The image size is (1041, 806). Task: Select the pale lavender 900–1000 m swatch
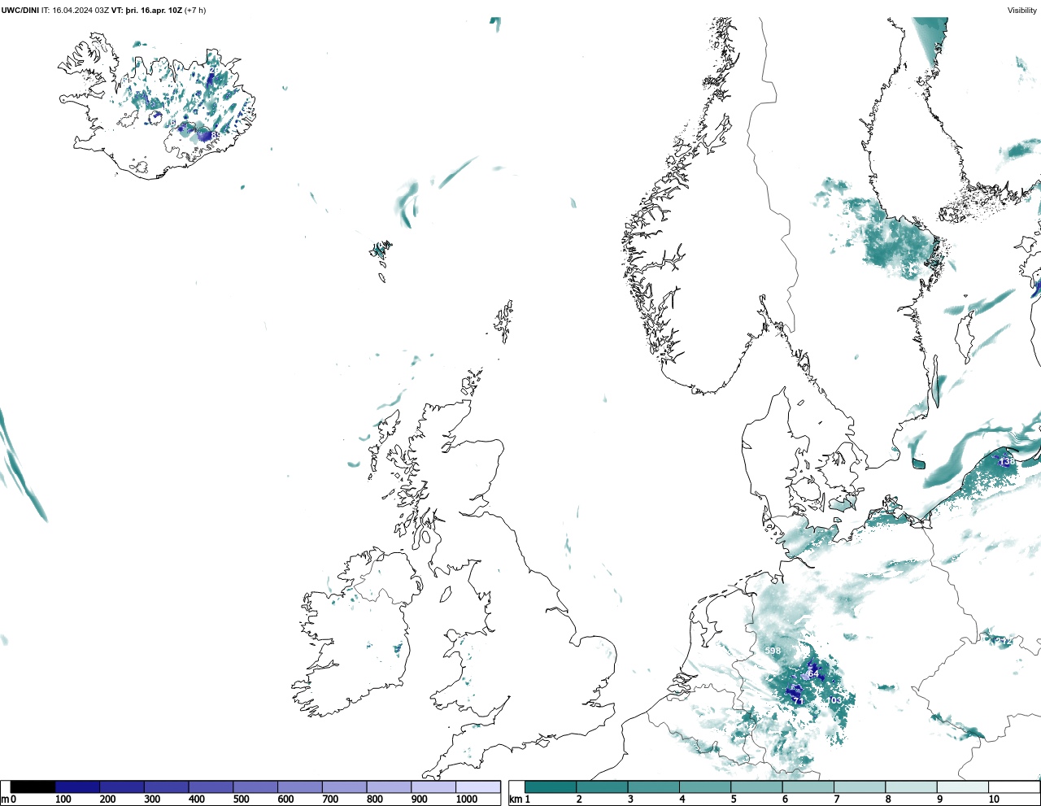(433, 787)
